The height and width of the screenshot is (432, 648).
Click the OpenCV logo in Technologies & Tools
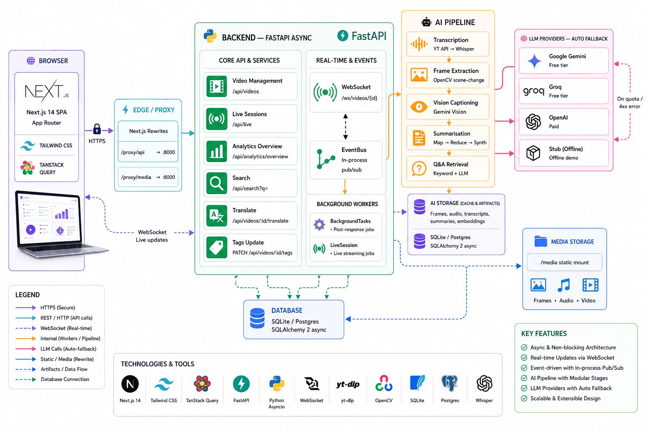384,383
